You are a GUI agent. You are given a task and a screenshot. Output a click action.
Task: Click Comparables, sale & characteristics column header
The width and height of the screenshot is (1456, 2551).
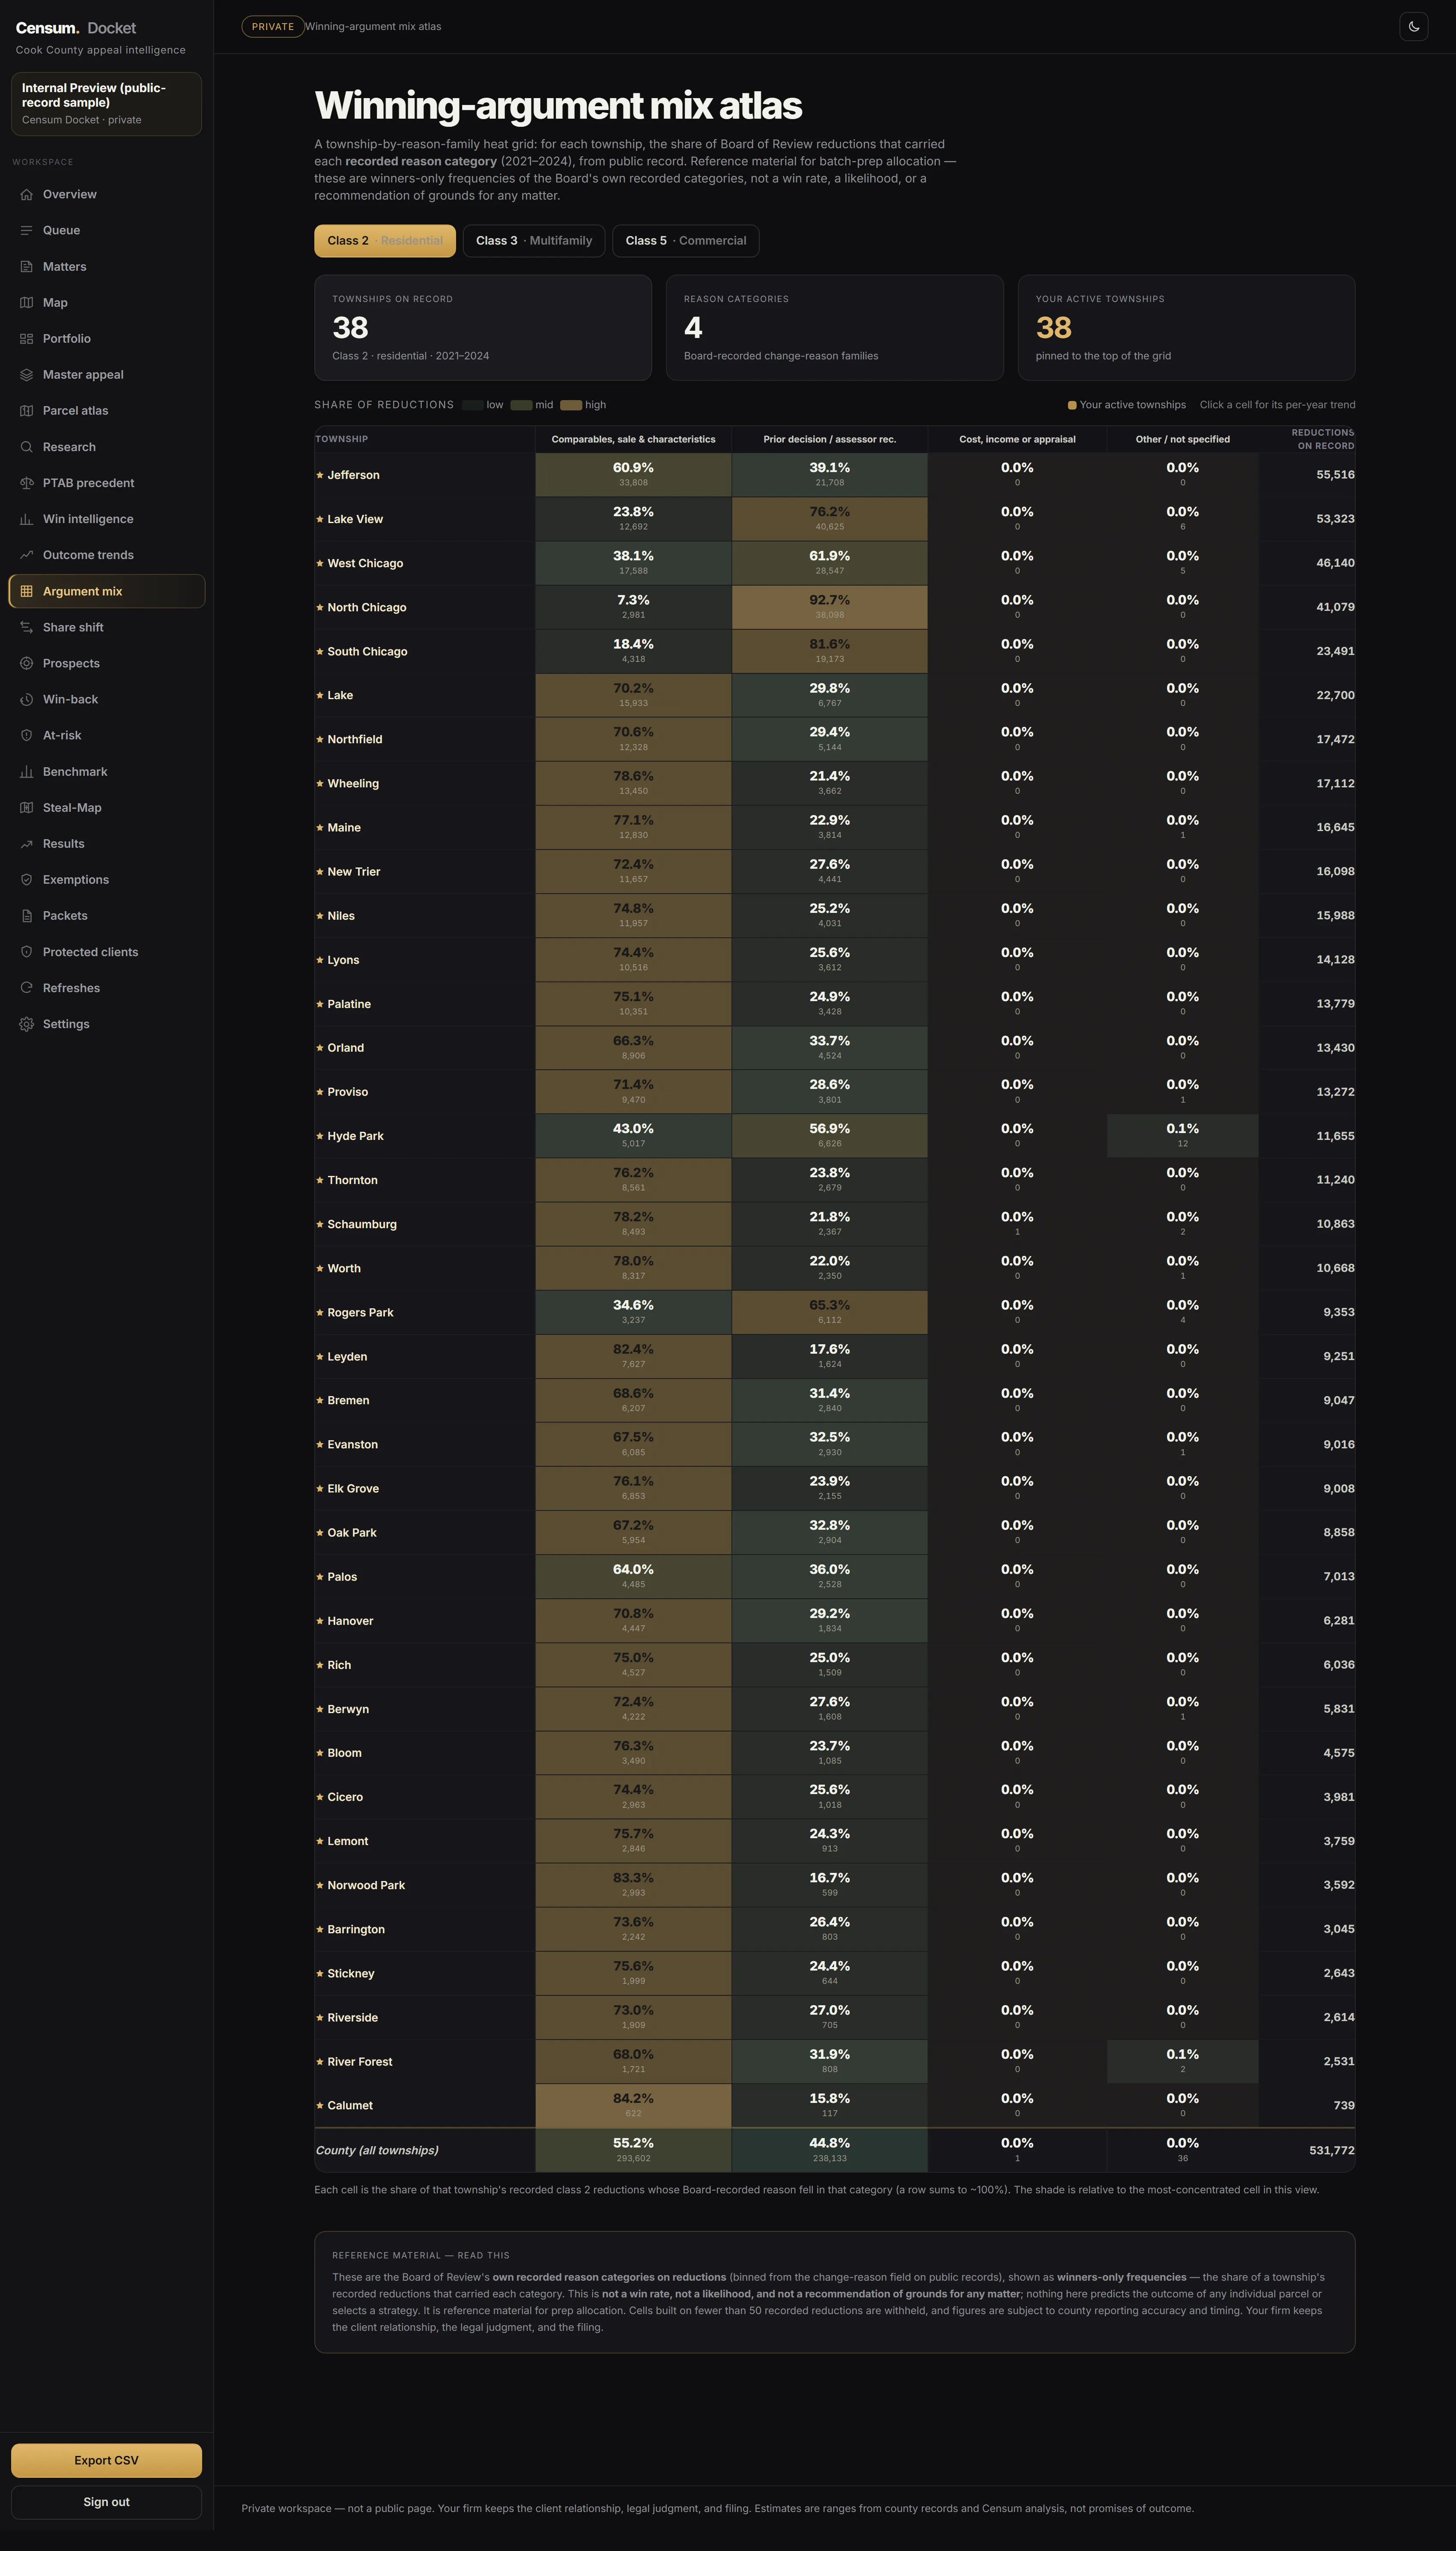[x=633, y=439]
